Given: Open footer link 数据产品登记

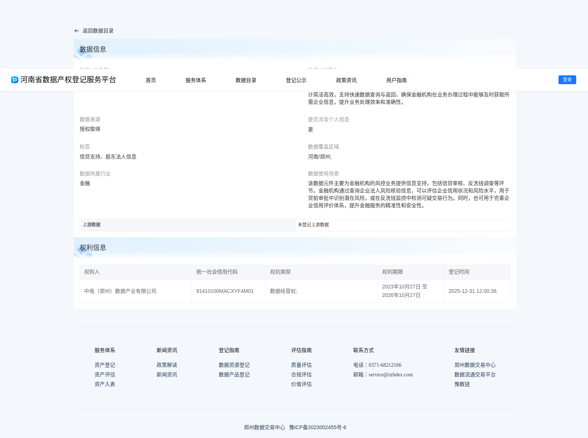Looking at the screenshot, I should (234, 374).
